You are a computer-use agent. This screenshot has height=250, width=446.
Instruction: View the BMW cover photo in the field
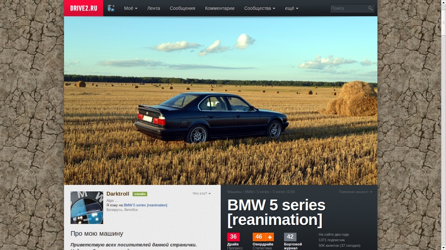221,100
